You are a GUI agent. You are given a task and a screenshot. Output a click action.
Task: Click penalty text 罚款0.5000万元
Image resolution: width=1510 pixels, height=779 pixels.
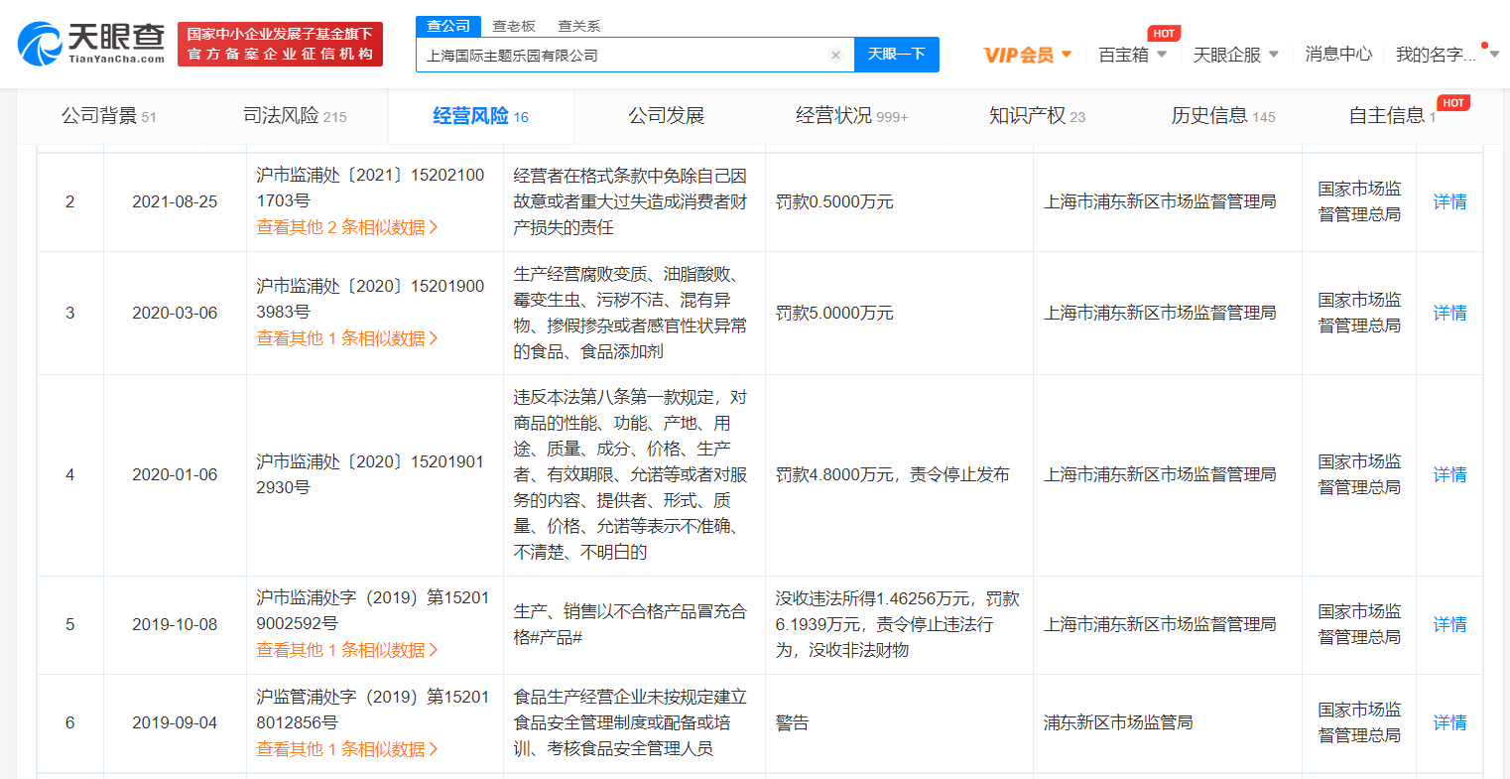tap(834, 201)
